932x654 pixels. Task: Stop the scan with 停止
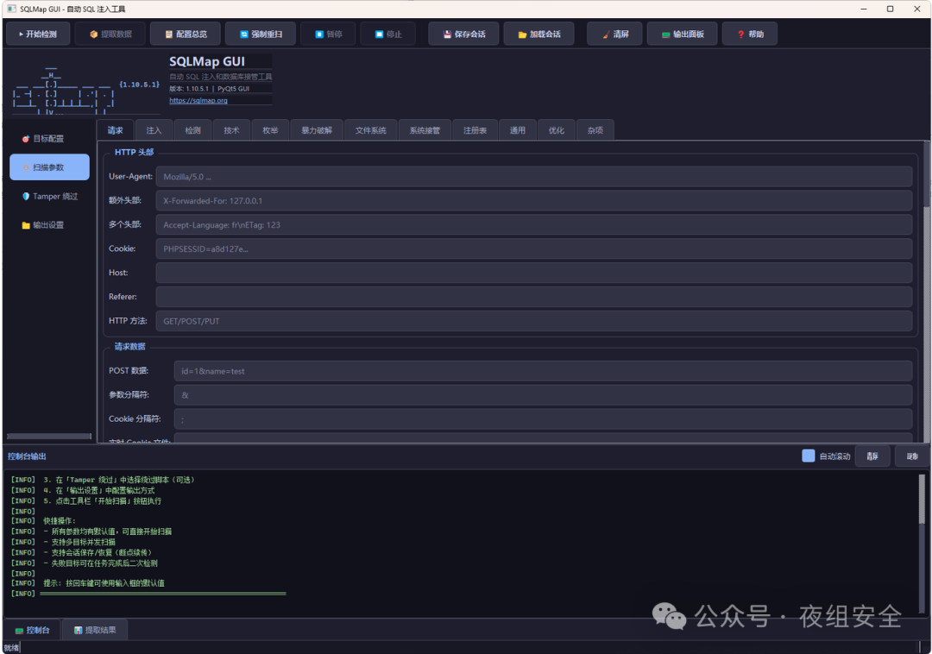pyautogui.click(x=388, y=35)
